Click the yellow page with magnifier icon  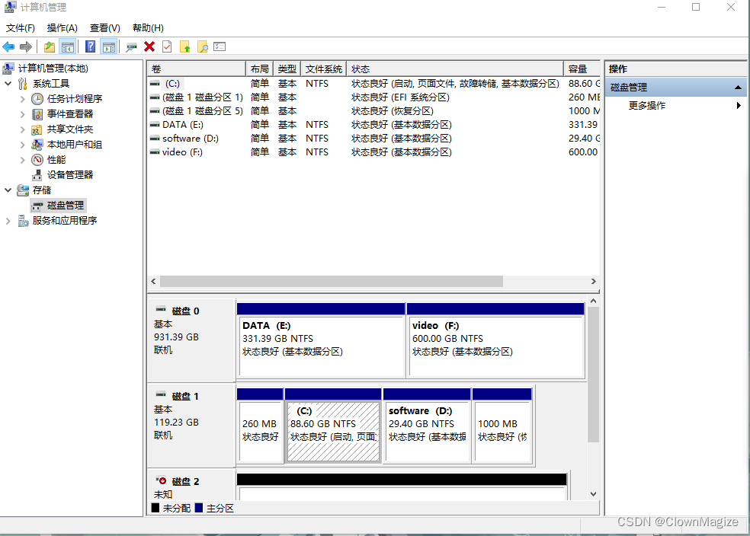202,46
